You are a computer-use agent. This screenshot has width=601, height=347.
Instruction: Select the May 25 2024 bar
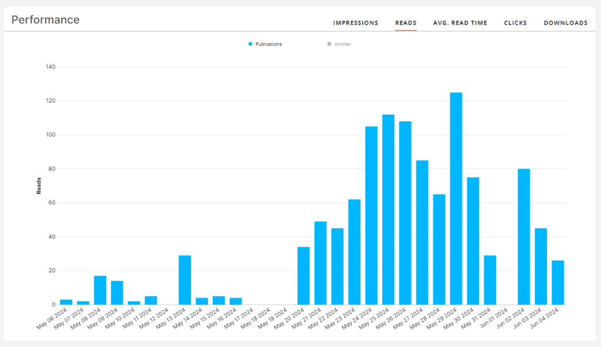pyautogui.click(x=388, y=209)
